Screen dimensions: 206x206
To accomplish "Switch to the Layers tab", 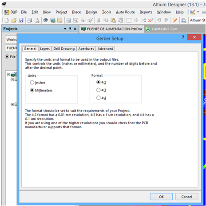I will pyautogui.click(x=45, y=49).
